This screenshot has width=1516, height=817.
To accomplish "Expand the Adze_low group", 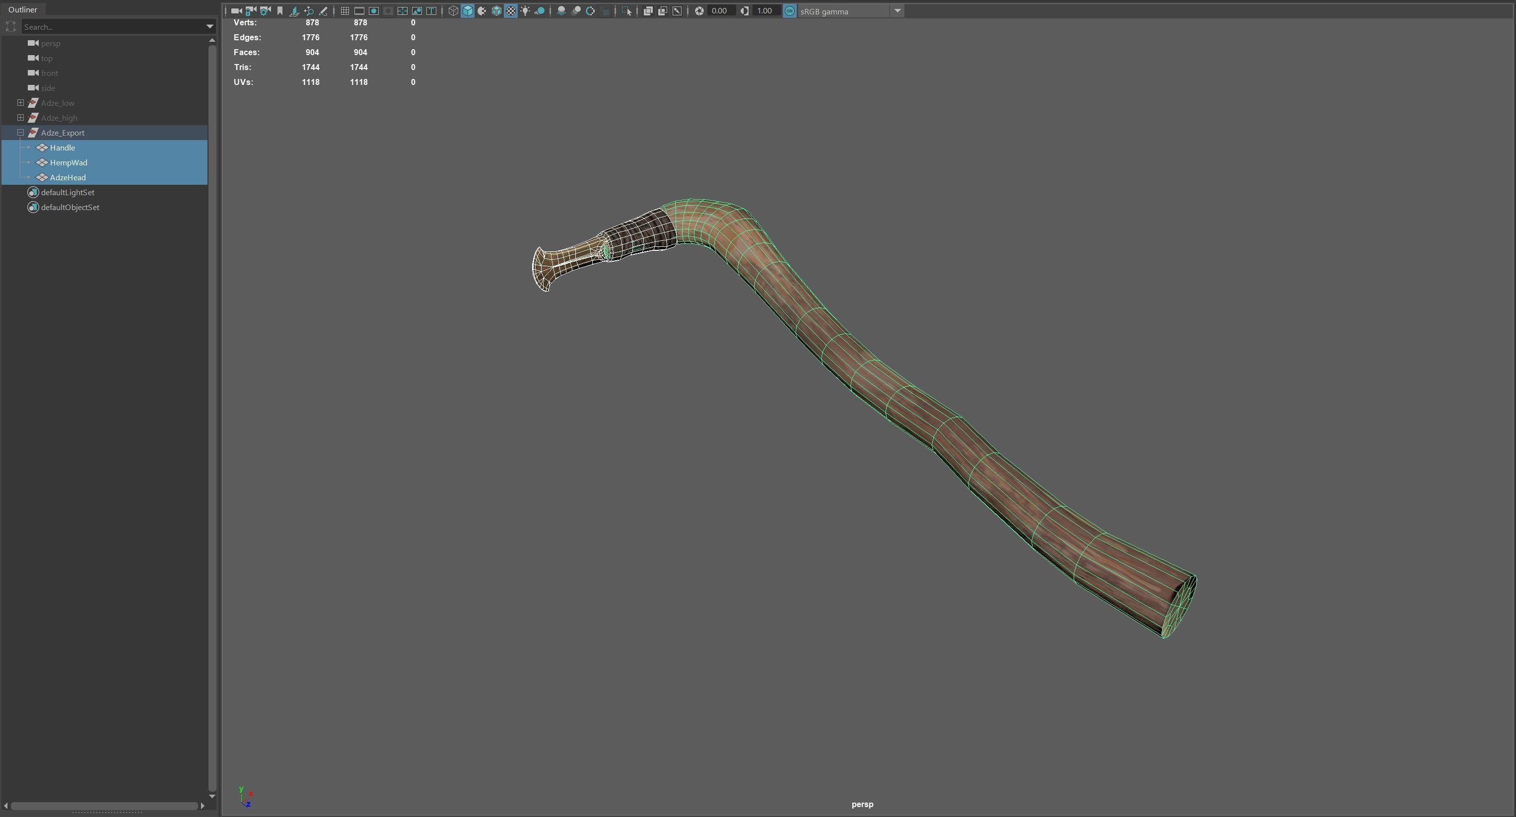I will pyautogui.click(x=20, y=102).
